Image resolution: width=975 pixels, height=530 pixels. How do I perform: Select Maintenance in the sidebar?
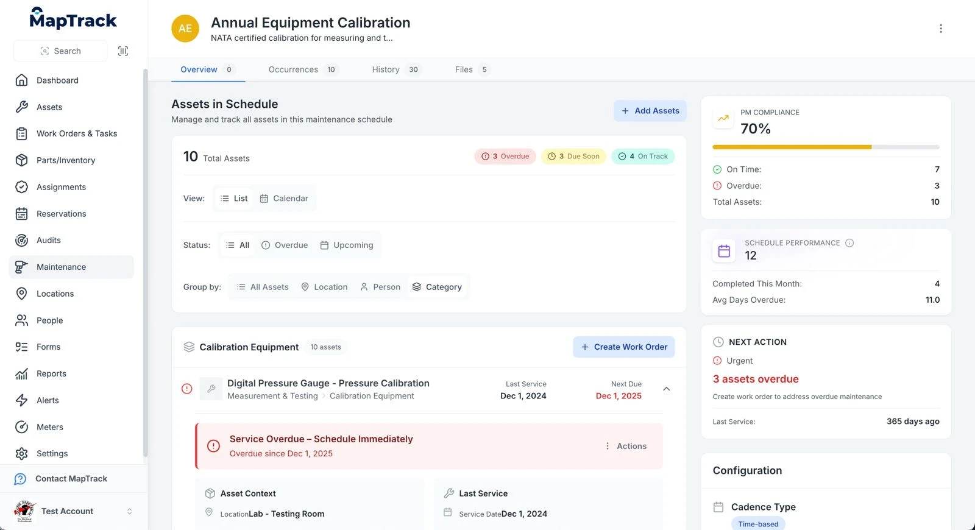[72, 267]
